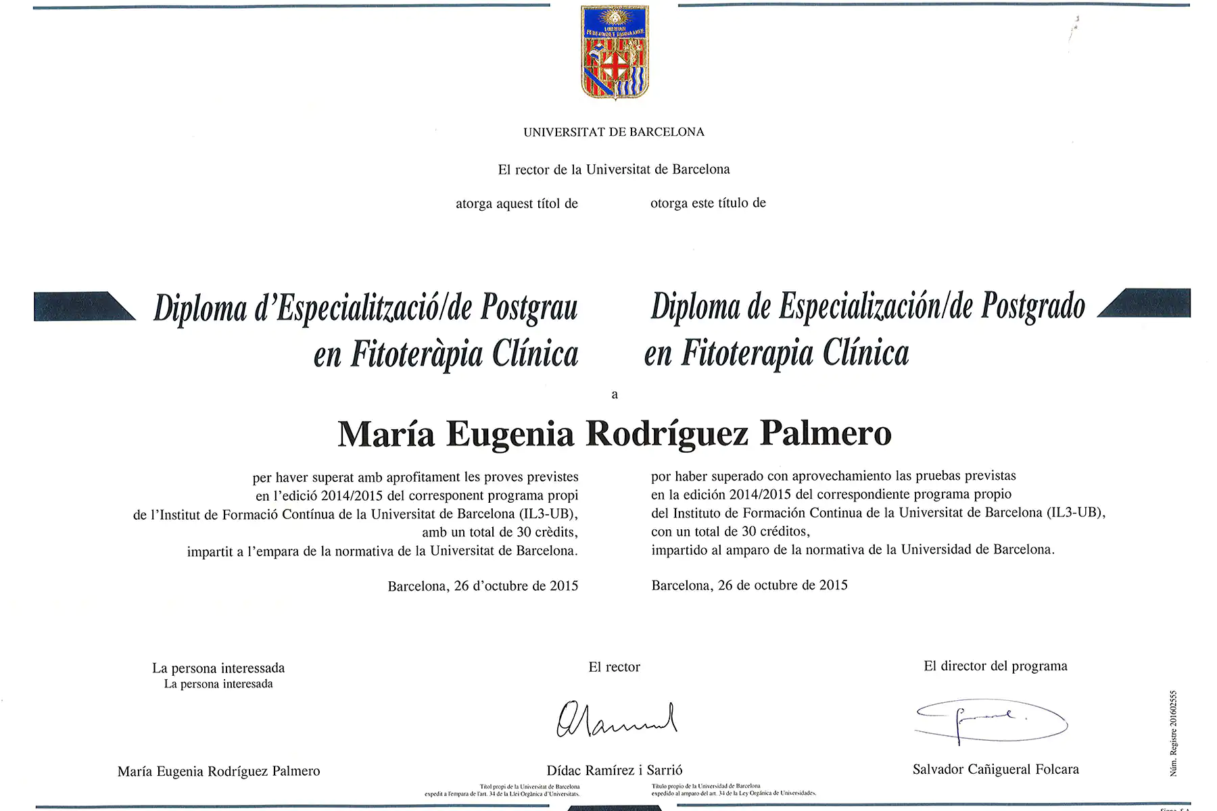Click the 'El rector' signature label

pyautogui.click(x=614, y=667)
